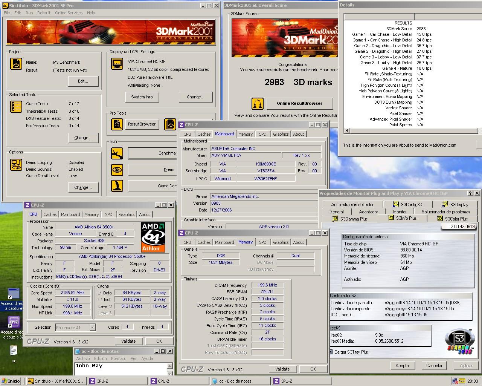Click the help question-mark button in Propiedades window
Screen dimensions: 482x386
470,193
